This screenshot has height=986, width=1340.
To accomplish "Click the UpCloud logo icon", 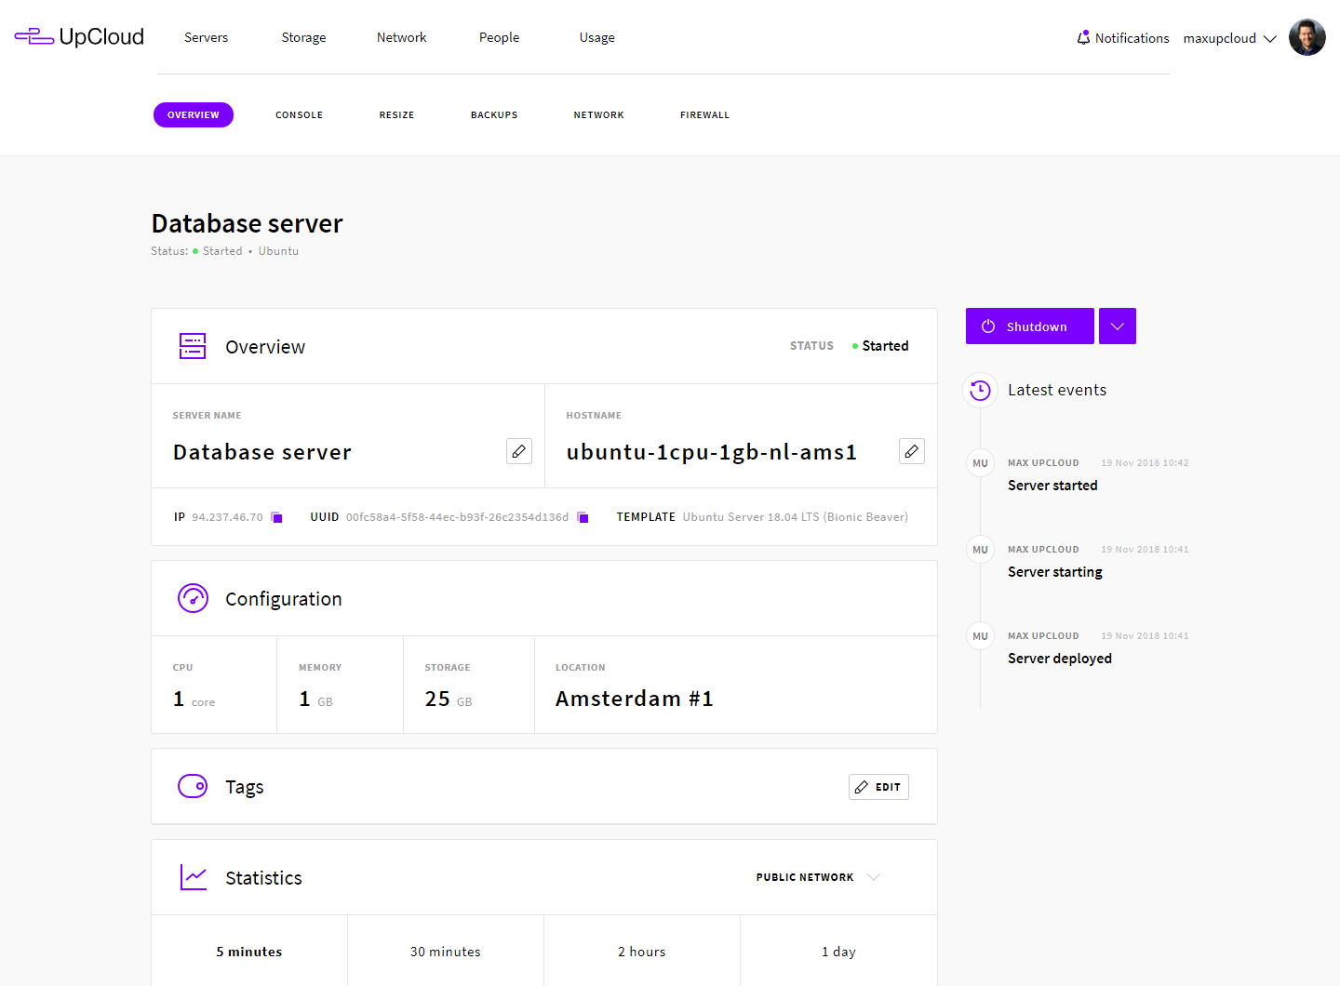I will pyautogui.click(x=34, y=37).
